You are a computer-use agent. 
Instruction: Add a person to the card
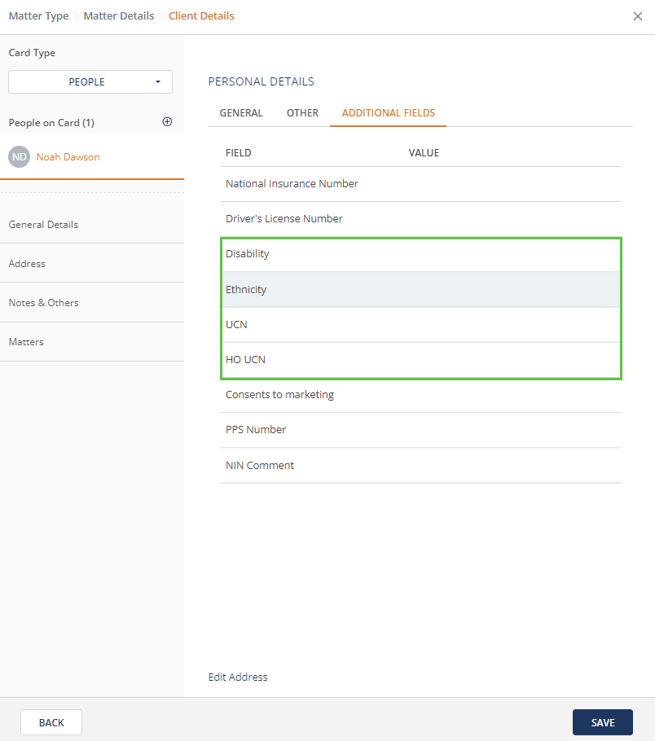coord(167,122)
